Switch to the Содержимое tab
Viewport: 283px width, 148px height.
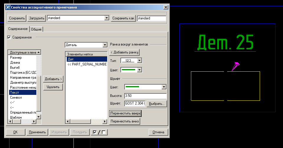pos(18,29)
